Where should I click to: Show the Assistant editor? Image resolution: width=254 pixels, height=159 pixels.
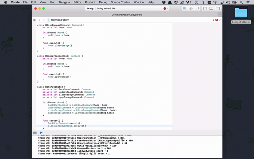pyautogui.click(x=191, y=8)
